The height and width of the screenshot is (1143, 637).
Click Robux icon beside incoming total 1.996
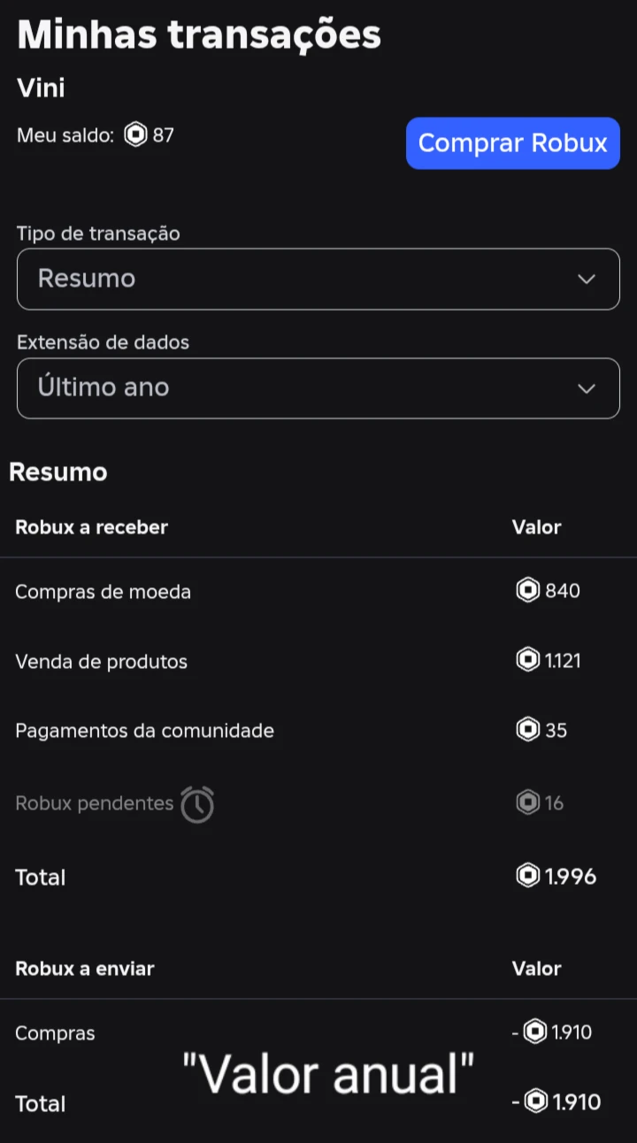528,876
